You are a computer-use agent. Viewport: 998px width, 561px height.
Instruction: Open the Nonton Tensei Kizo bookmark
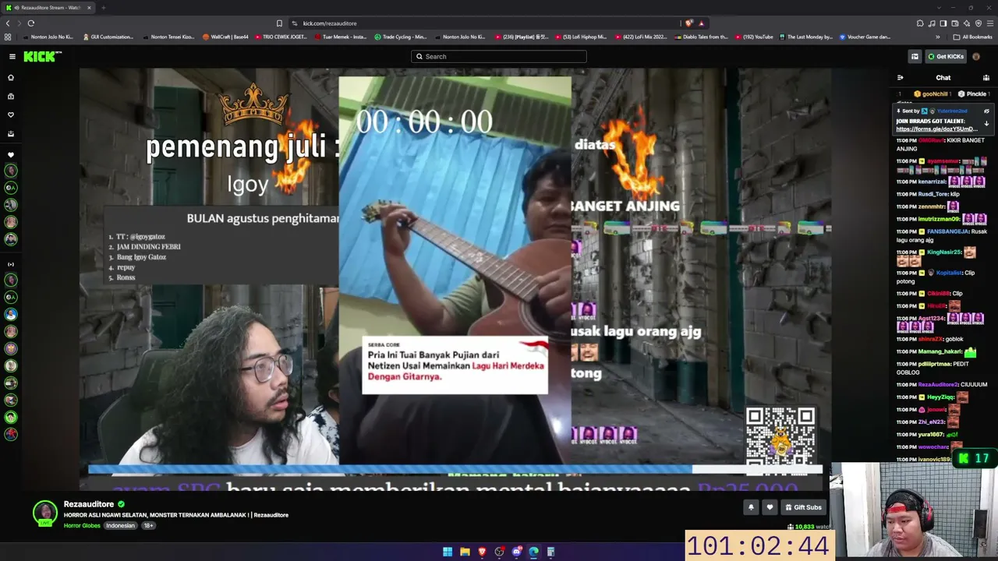(168, 37)
